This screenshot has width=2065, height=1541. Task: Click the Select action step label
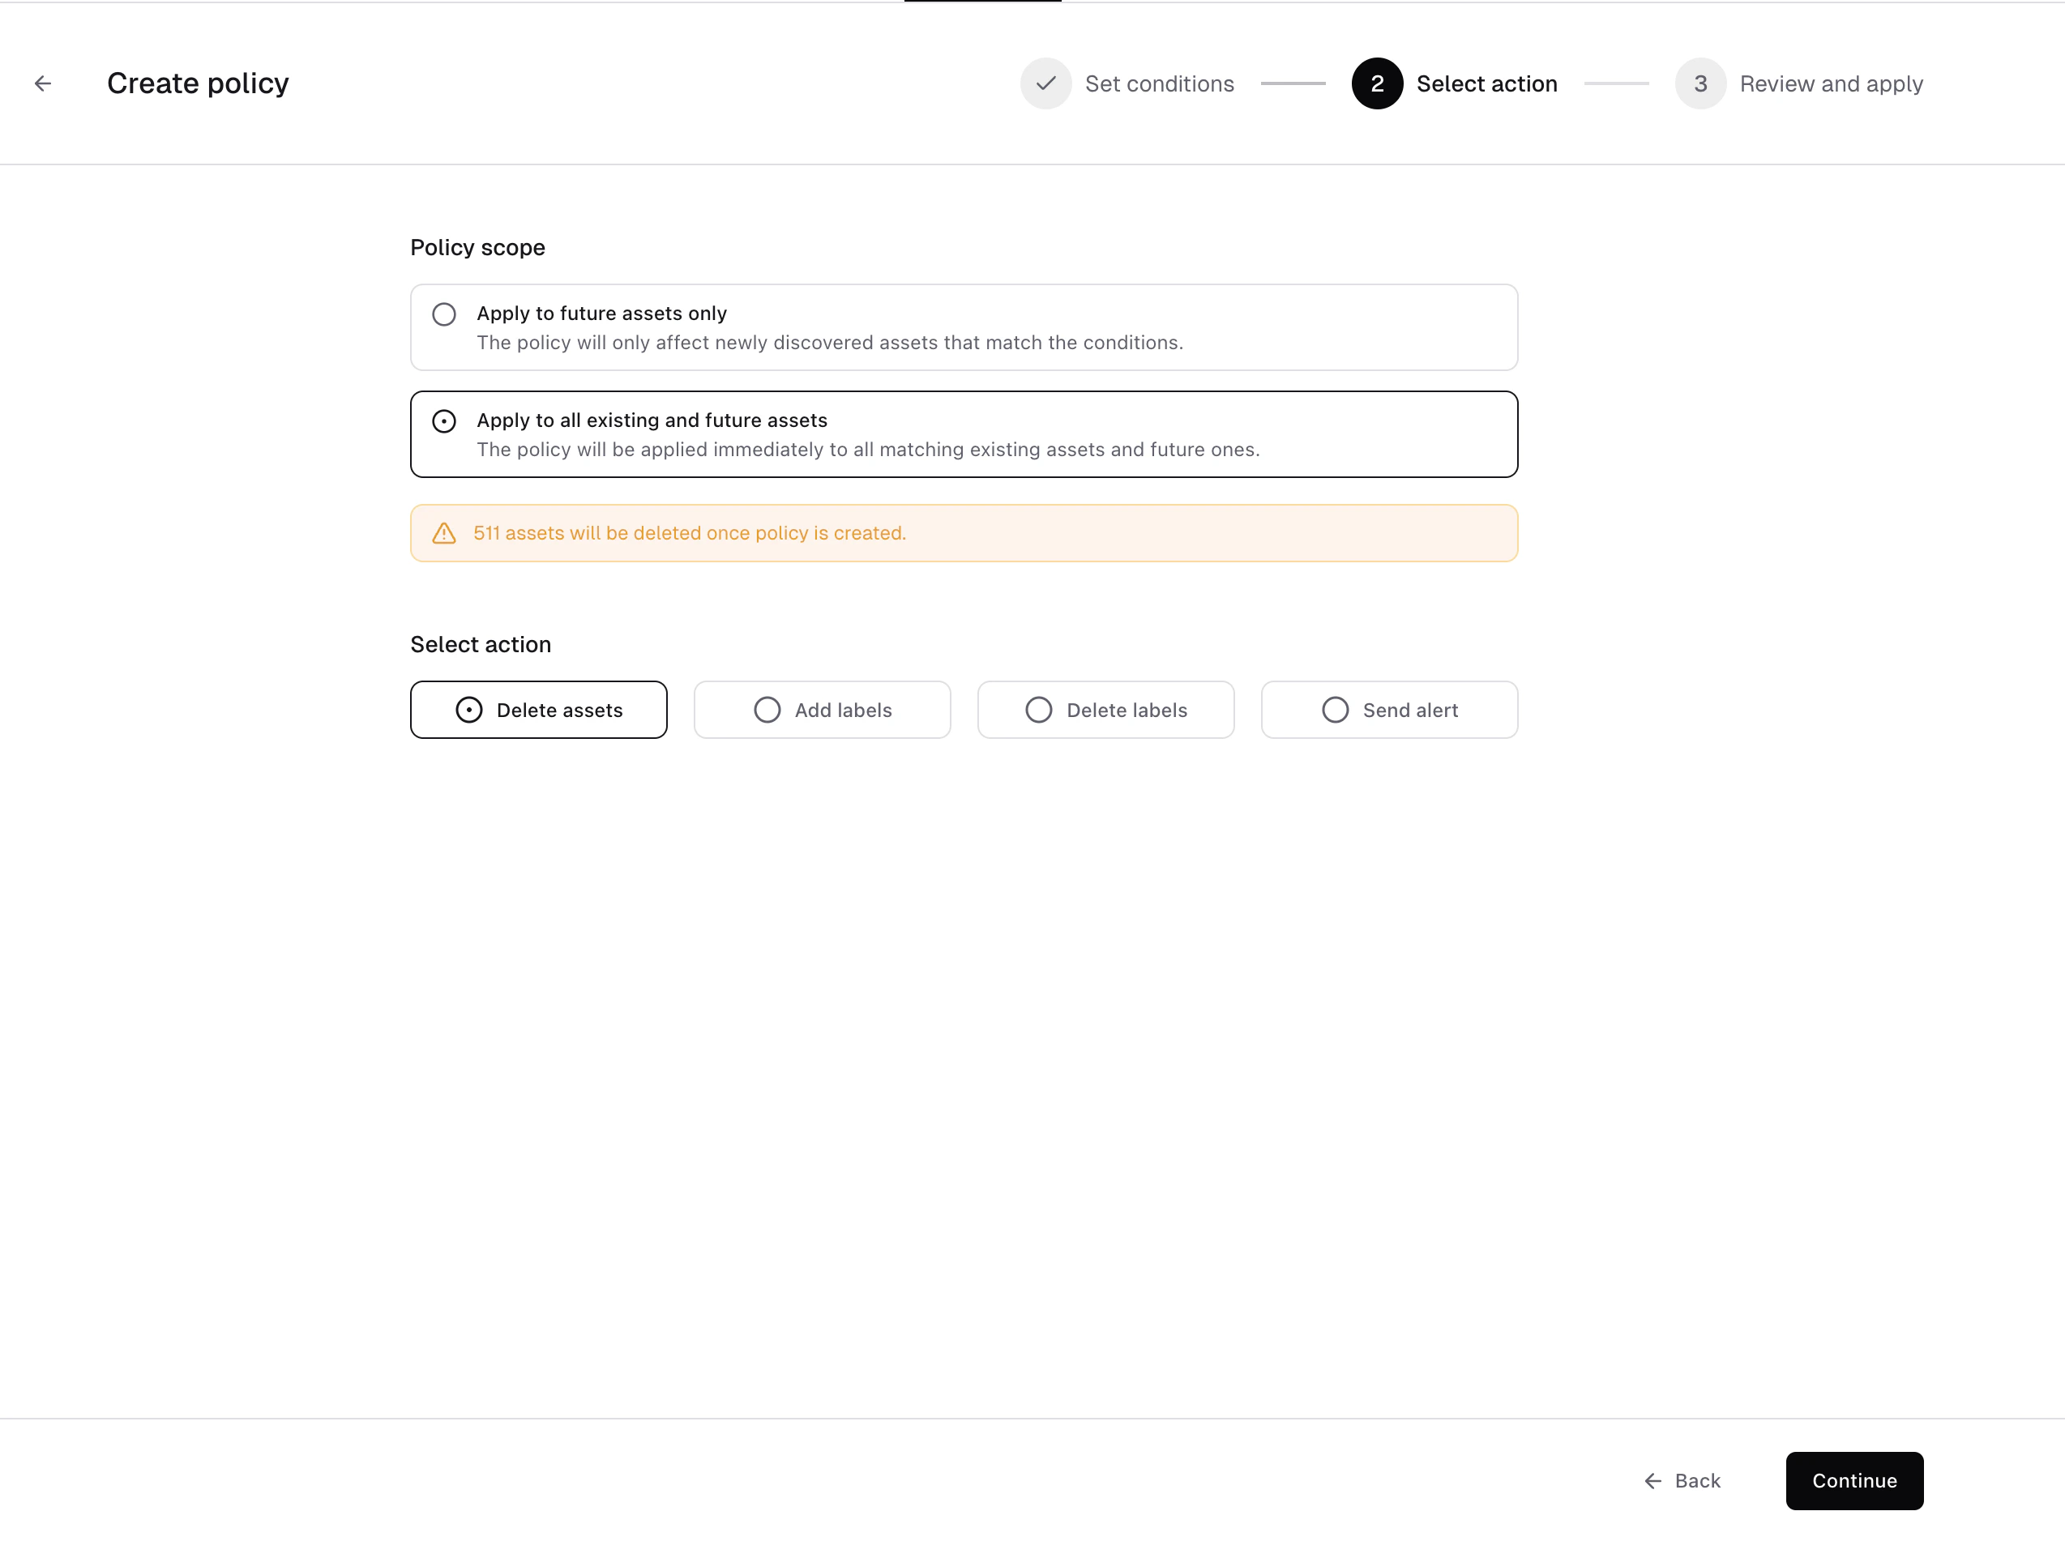coord(1486,84)
